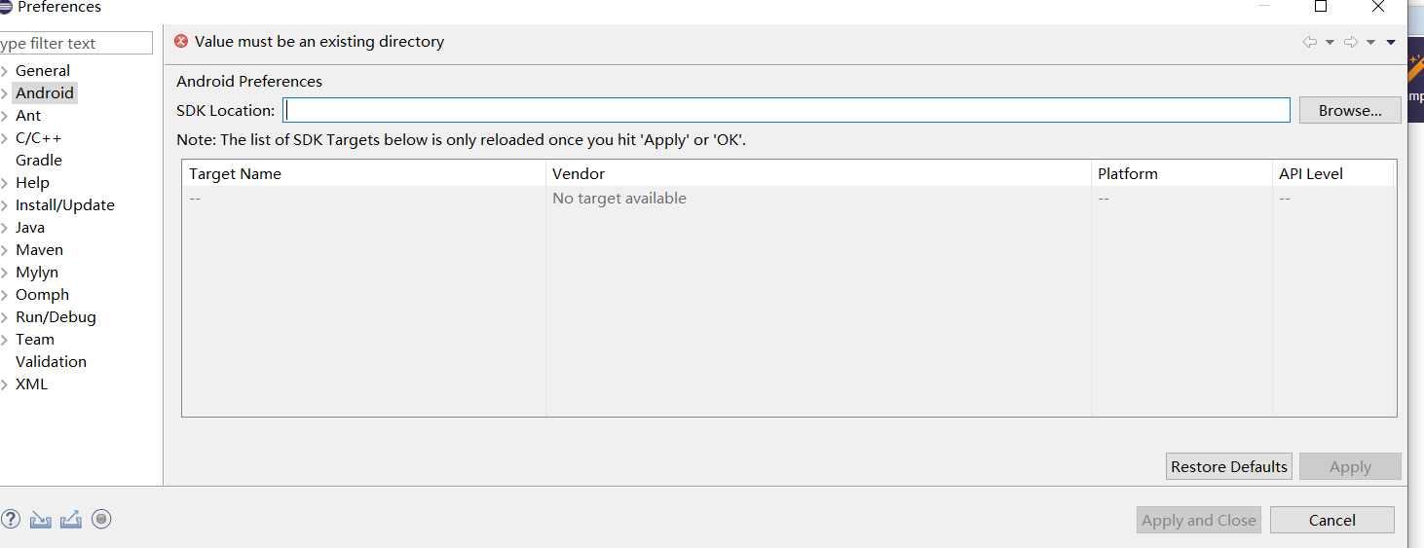The height and width of the screenshot is (548, 1424).
Task: Click the import preferences icon
Action: coord(40,520)
